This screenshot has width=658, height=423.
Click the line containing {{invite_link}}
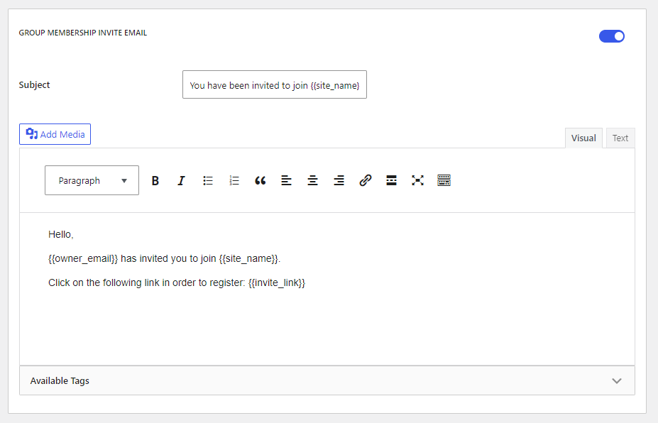(x=177, y=283)
